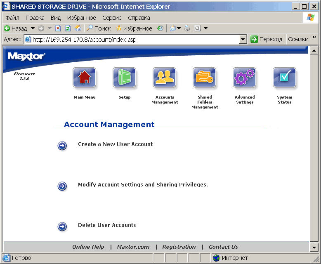This screenshot has width=321, height=264.
Task: Open the address bar dropdown list
Action: click(x=243, y=39)
